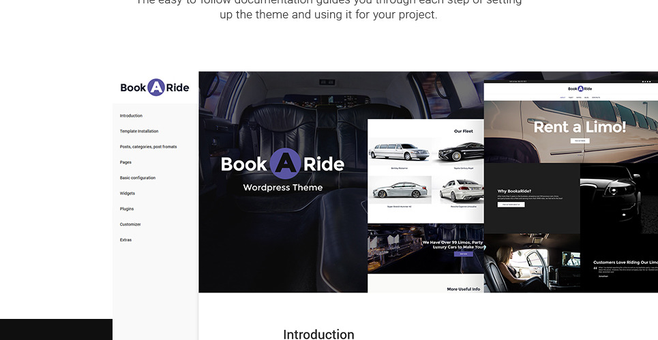Open the Introduction sidebar link

click(131, 116)
